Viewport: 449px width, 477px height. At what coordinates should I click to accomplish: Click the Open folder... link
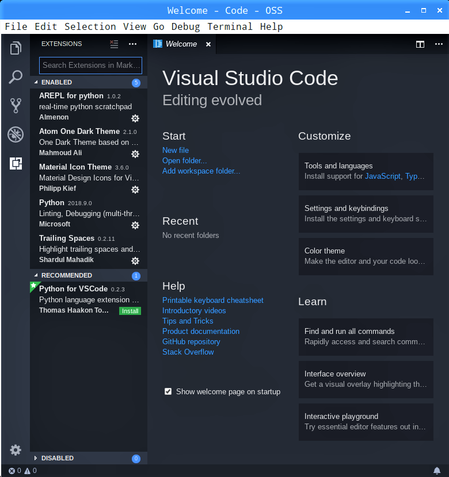click(184, 160)
